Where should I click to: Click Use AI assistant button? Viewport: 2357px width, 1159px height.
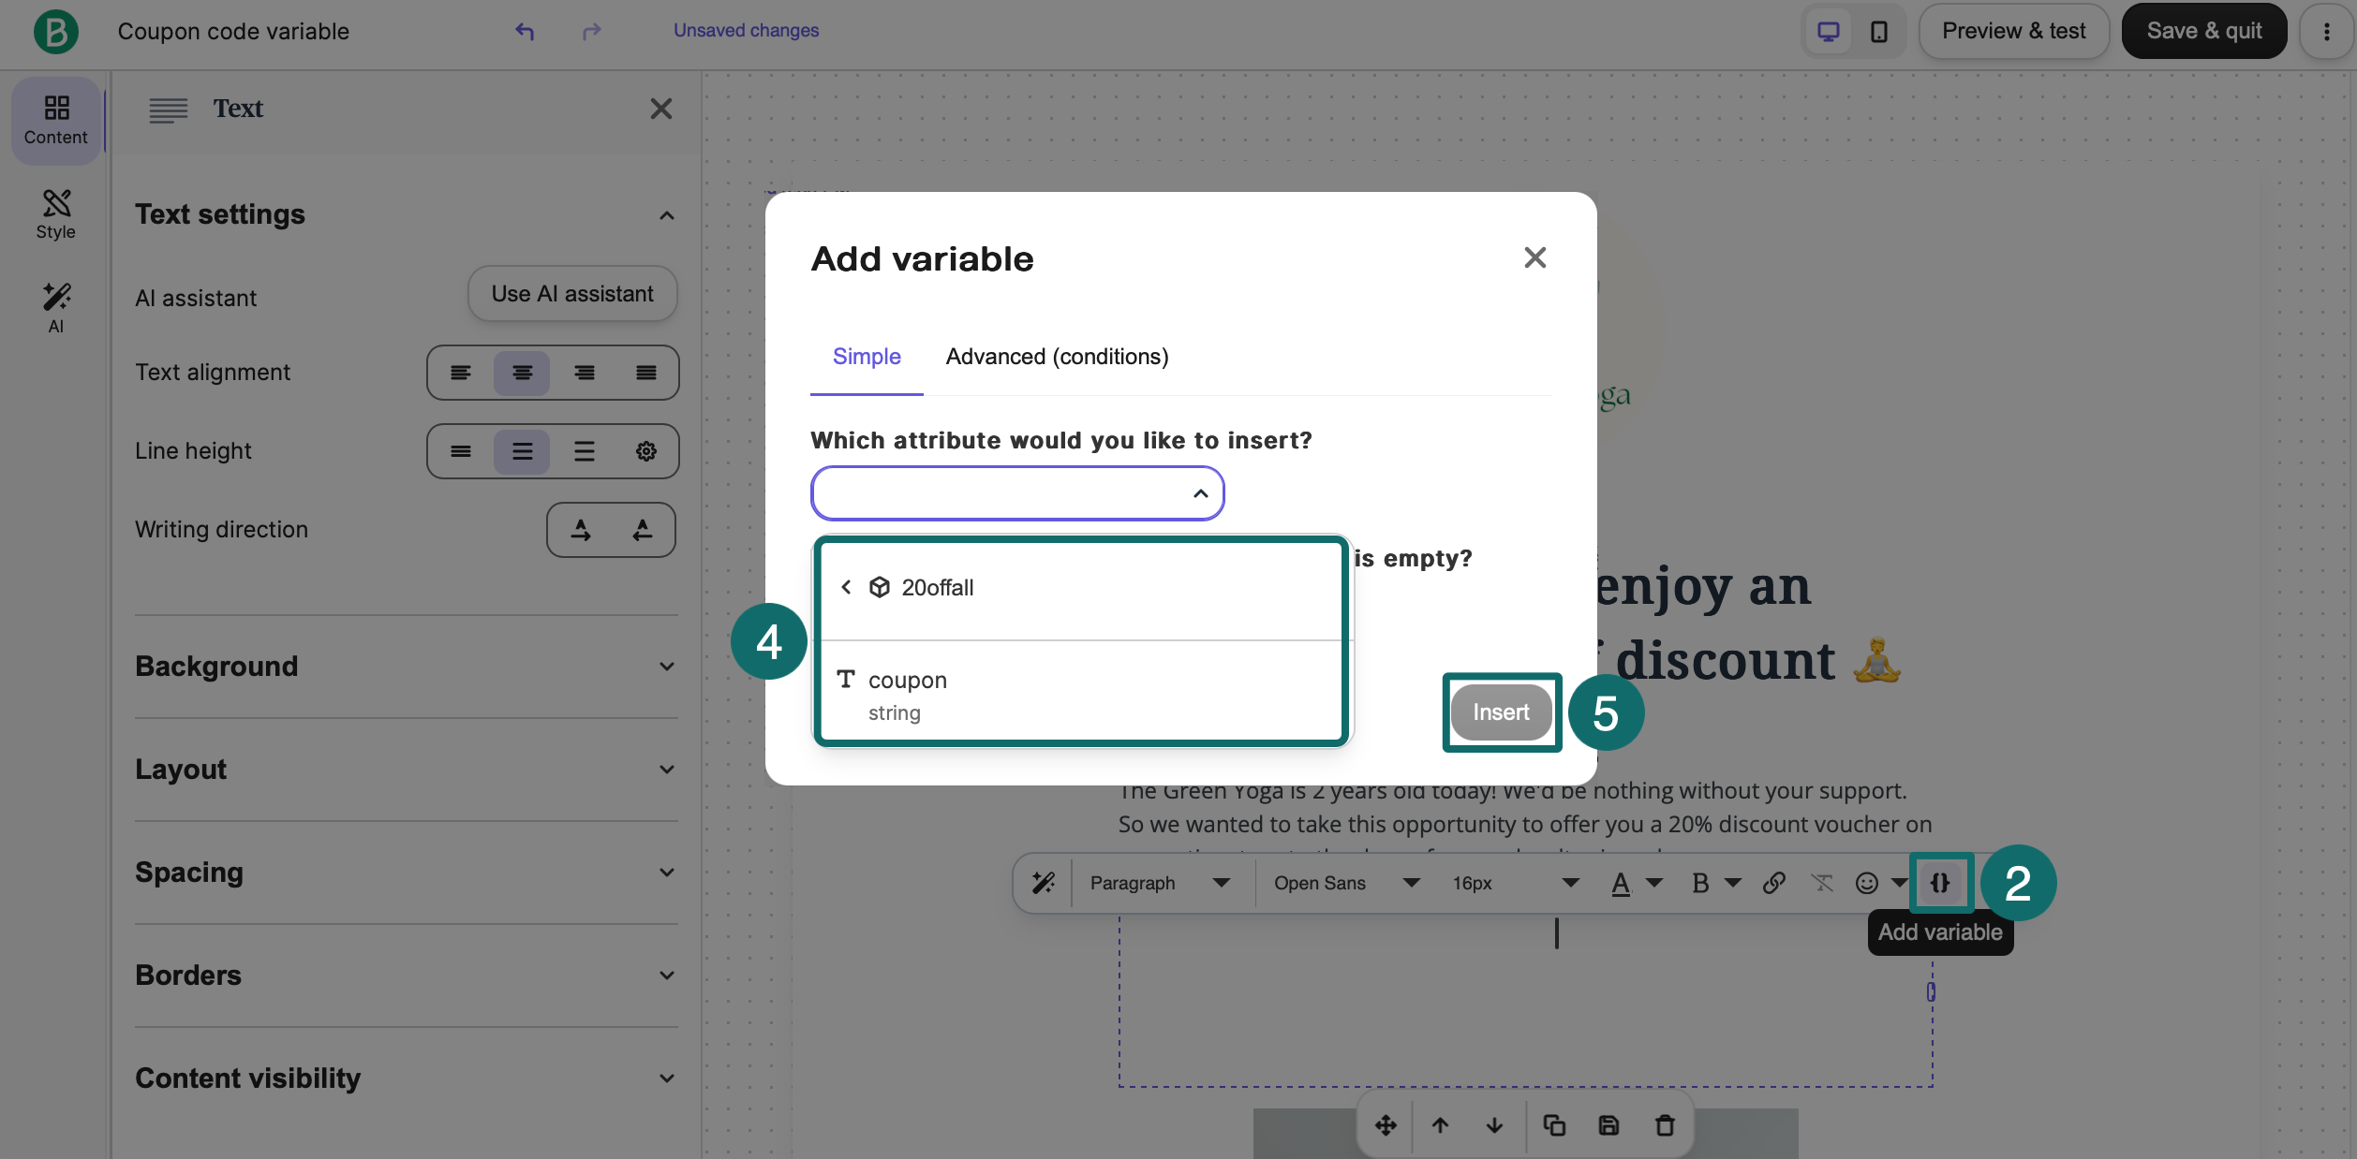[x=572, y=294]
